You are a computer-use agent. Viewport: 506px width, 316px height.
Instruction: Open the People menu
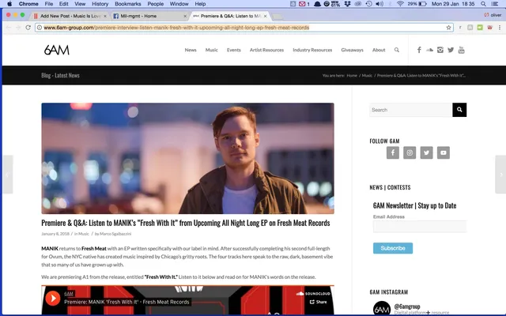156,4
